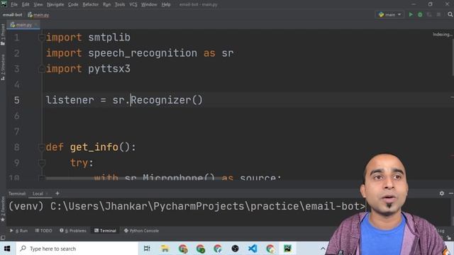Screen dimensions: 454x255
Task: Open Task View on the taskbar
Action: coord(147,249)
